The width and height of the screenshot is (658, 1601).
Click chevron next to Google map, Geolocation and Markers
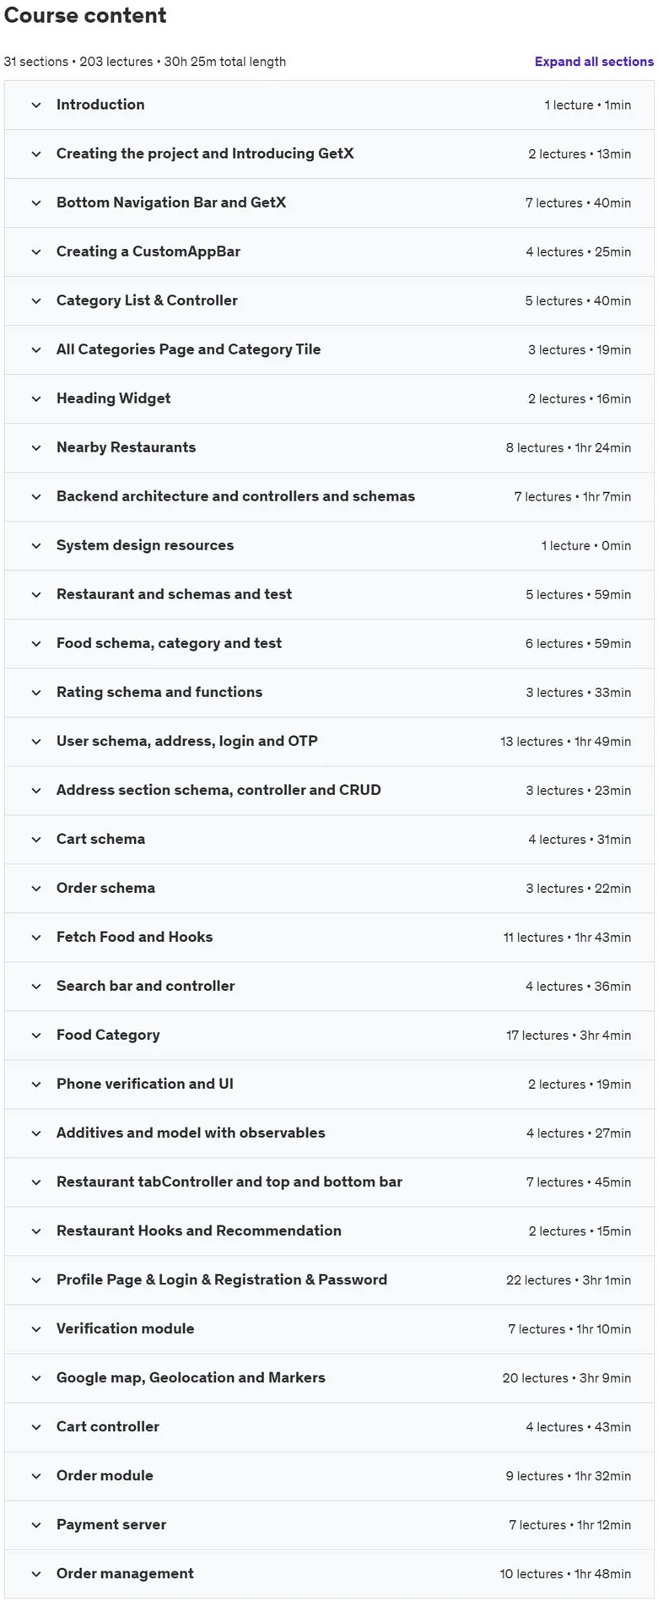click(36, 1378)
